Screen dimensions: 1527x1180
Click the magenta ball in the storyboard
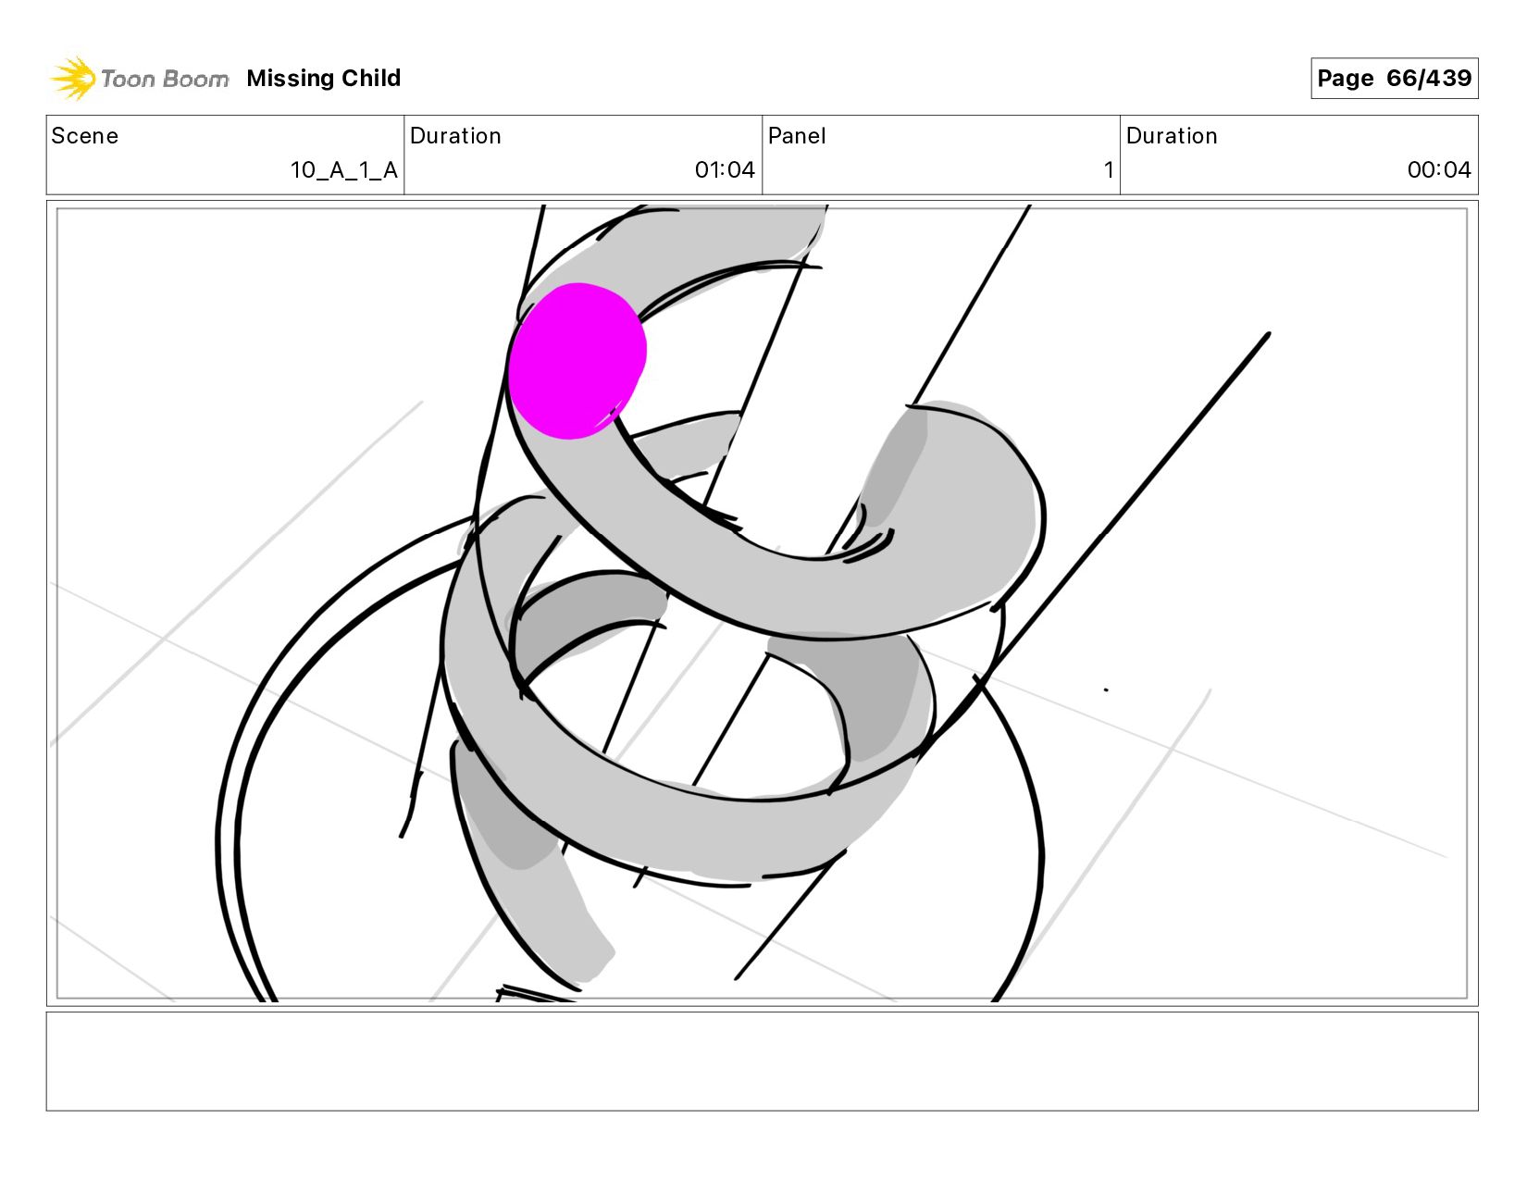coord(577,361)
